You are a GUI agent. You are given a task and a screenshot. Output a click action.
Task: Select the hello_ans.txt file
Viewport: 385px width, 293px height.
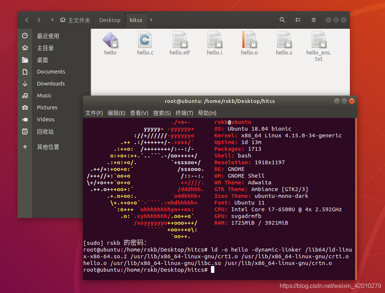319,46
